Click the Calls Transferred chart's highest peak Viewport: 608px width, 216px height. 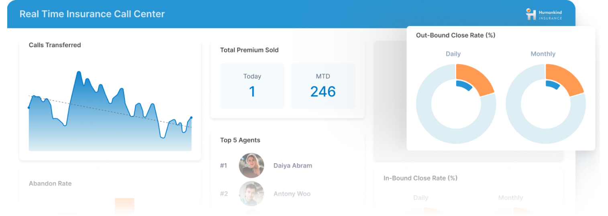coord(79,72)
